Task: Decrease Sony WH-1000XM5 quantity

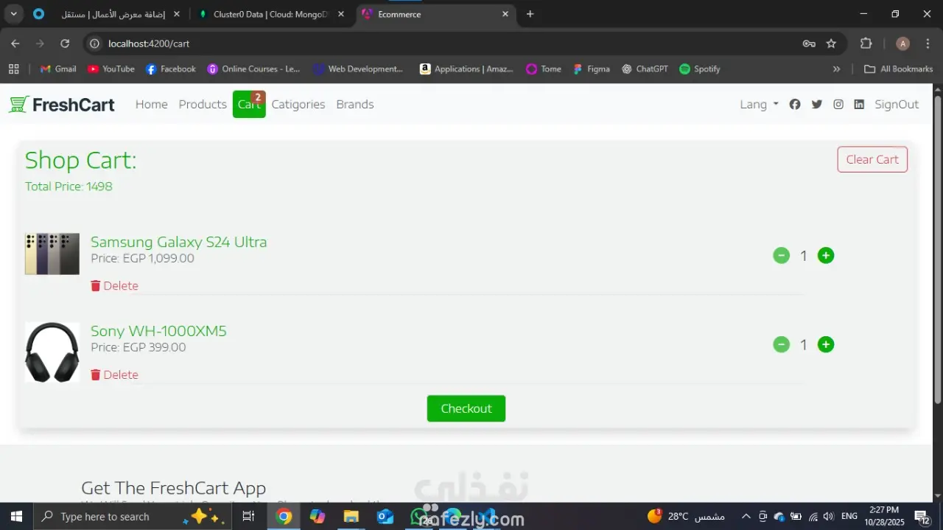Action: pos(781,344)
